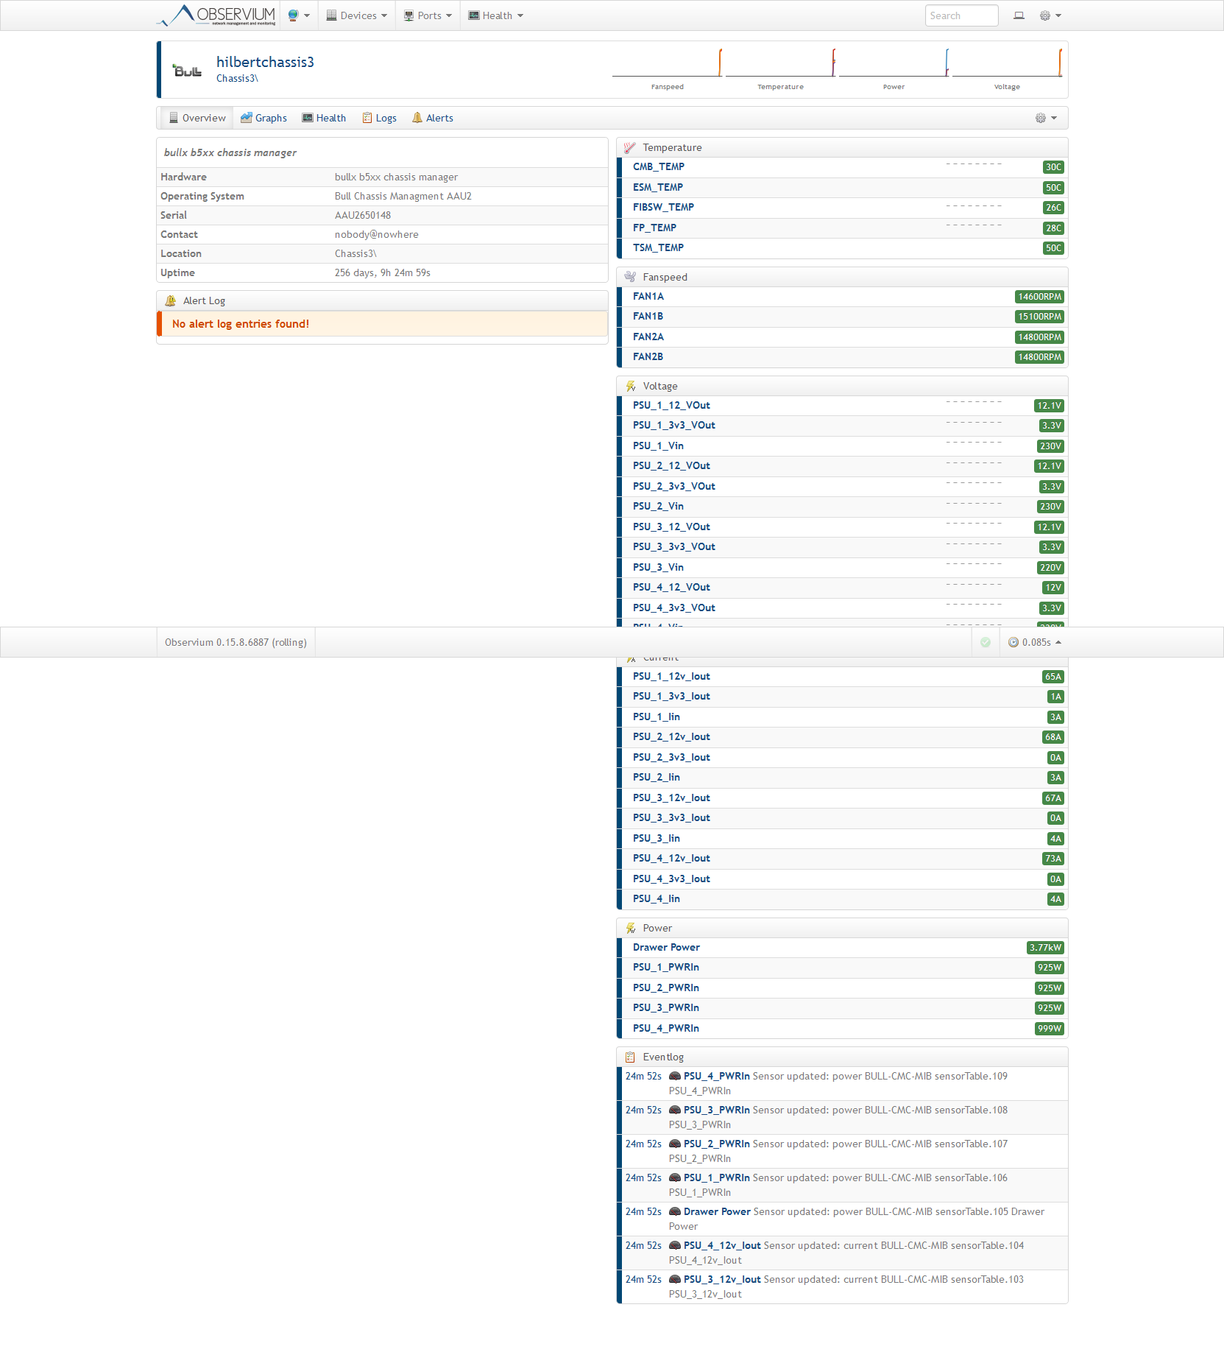Click sensor icon beside PSU_1_PWRIn event
The width and height of the screenshot is (1224, 1352).
point(674,1177)
